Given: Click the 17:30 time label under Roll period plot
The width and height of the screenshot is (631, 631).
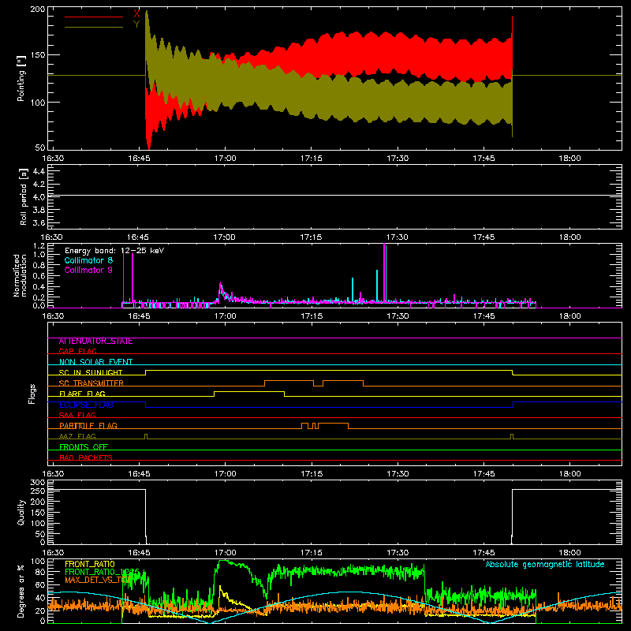Looking at the screenshot, I should tap(398, 237).
